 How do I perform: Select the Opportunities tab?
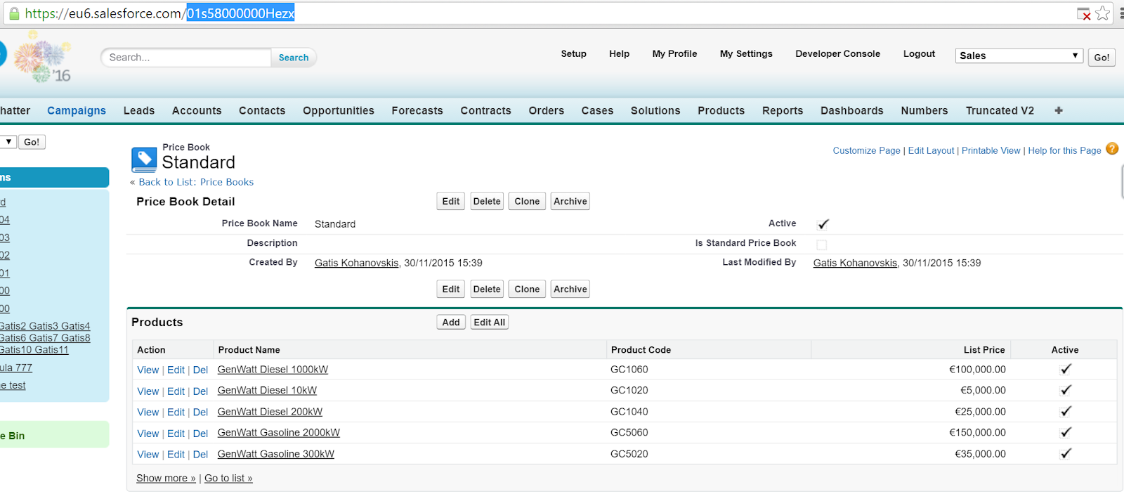point(339,110)
